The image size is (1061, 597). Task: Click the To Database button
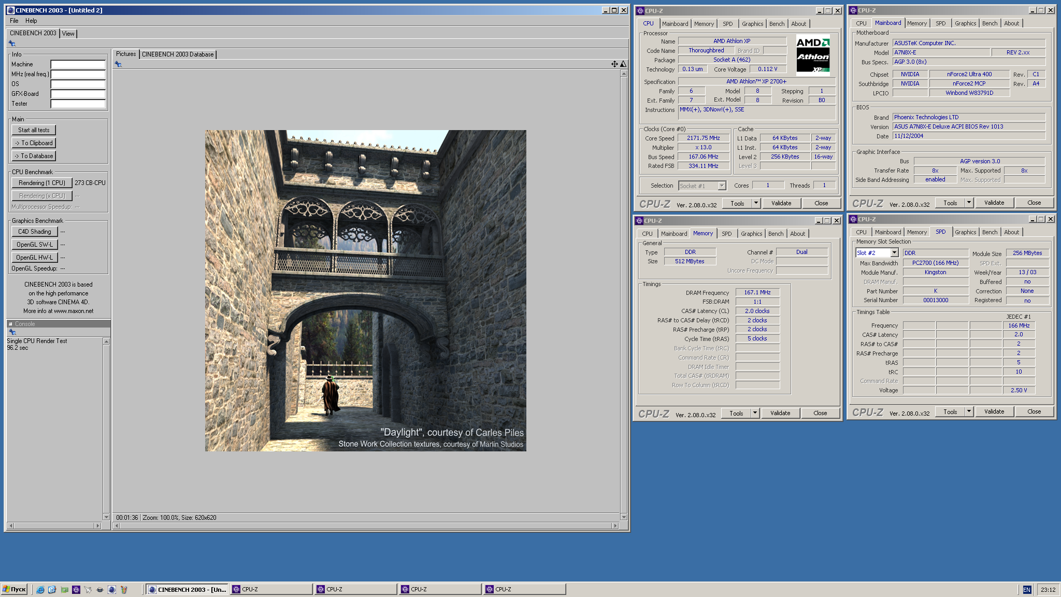(x=34, y=156)
